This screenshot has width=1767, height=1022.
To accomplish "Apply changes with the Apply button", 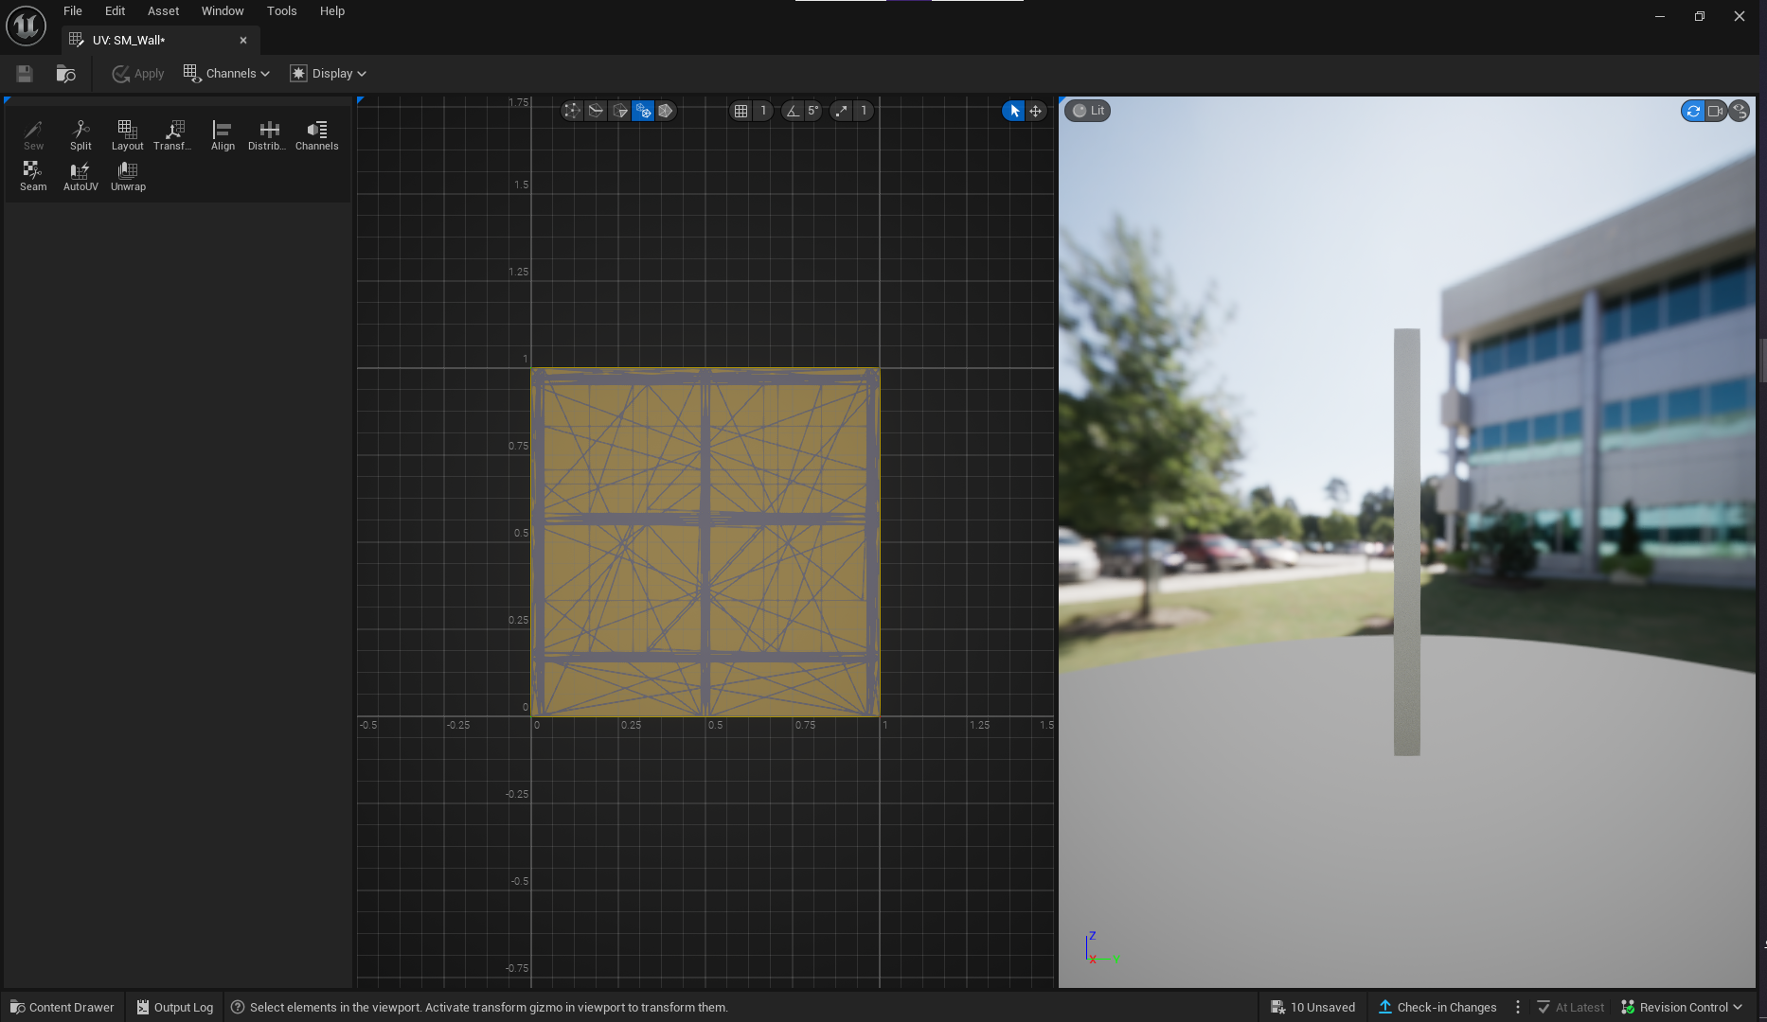I will pos(138,74).
